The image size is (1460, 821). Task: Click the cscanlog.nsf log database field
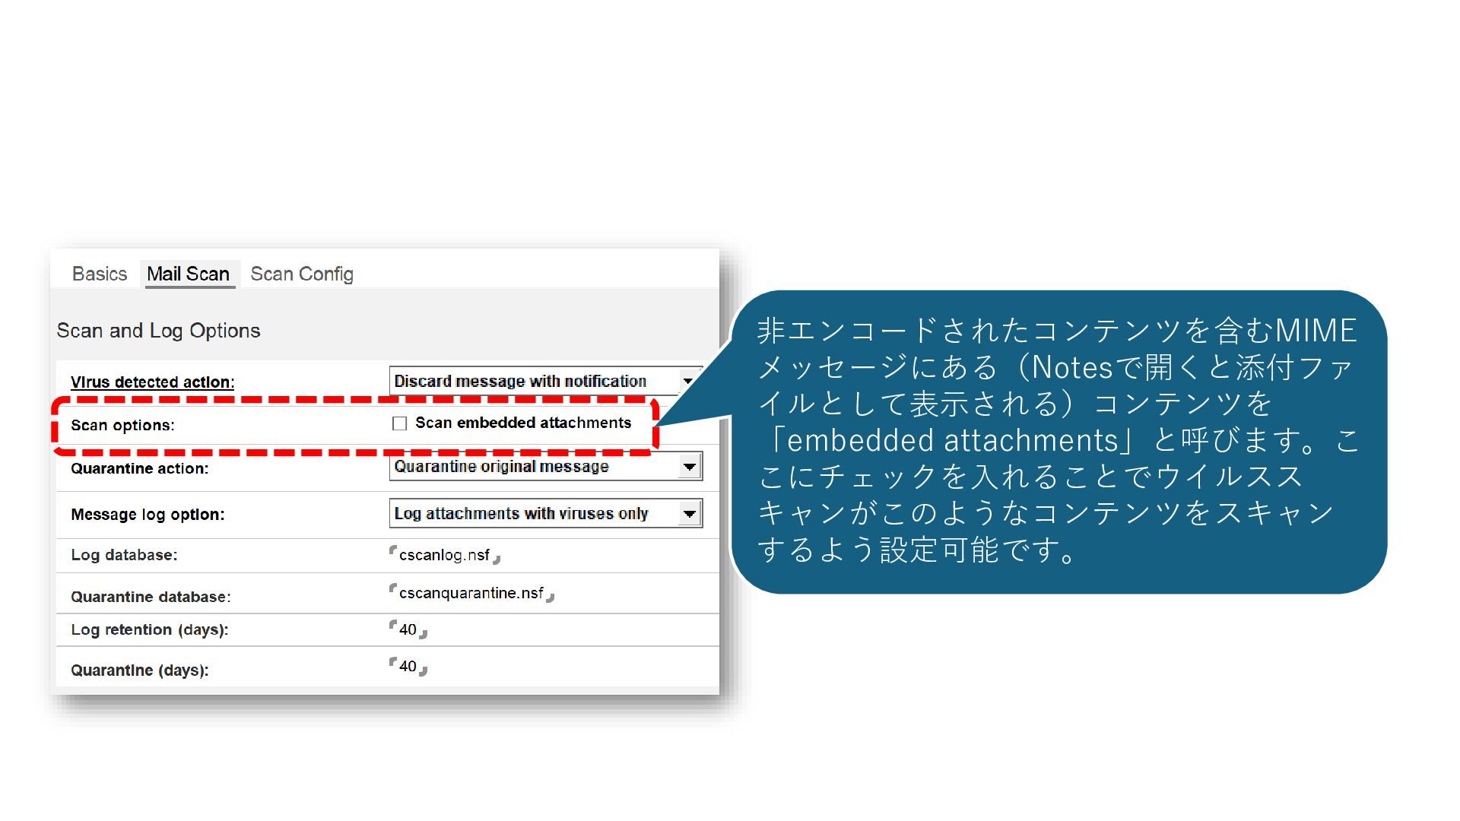(x=444, y=556)
